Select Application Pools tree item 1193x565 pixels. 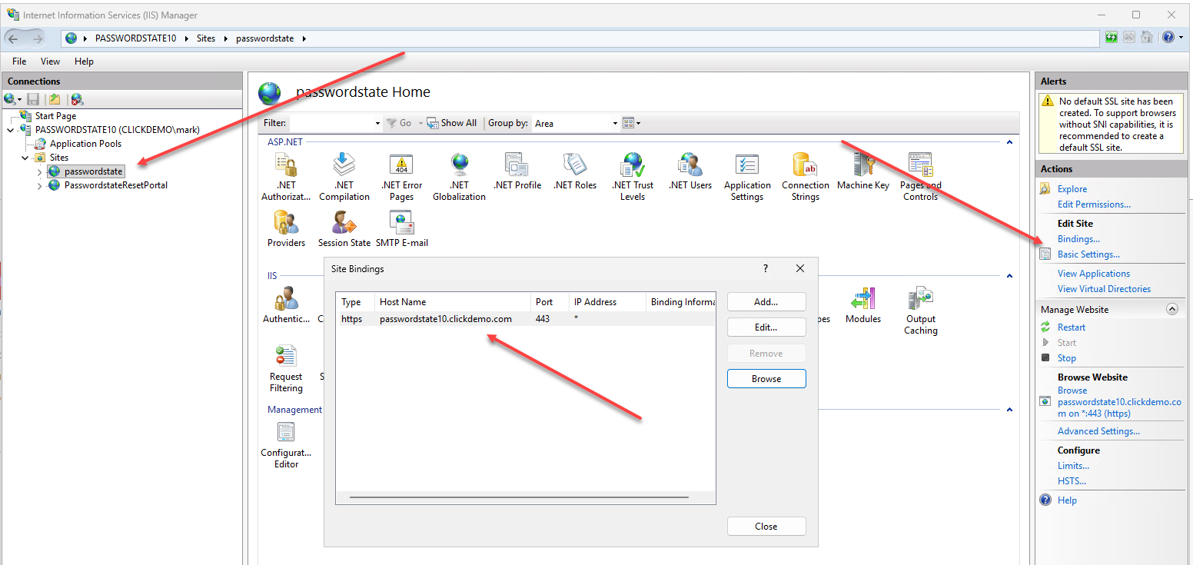tap(85, 144)
